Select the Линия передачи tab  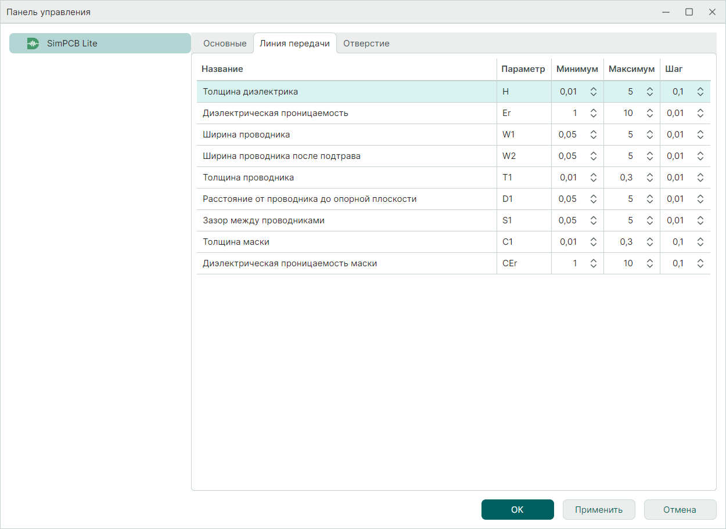(x=295, y=44)
